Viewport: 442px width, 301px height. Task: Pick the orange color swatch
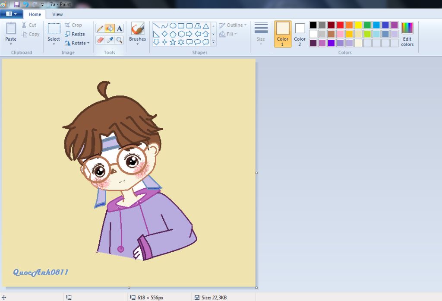(x=349, y=25)
